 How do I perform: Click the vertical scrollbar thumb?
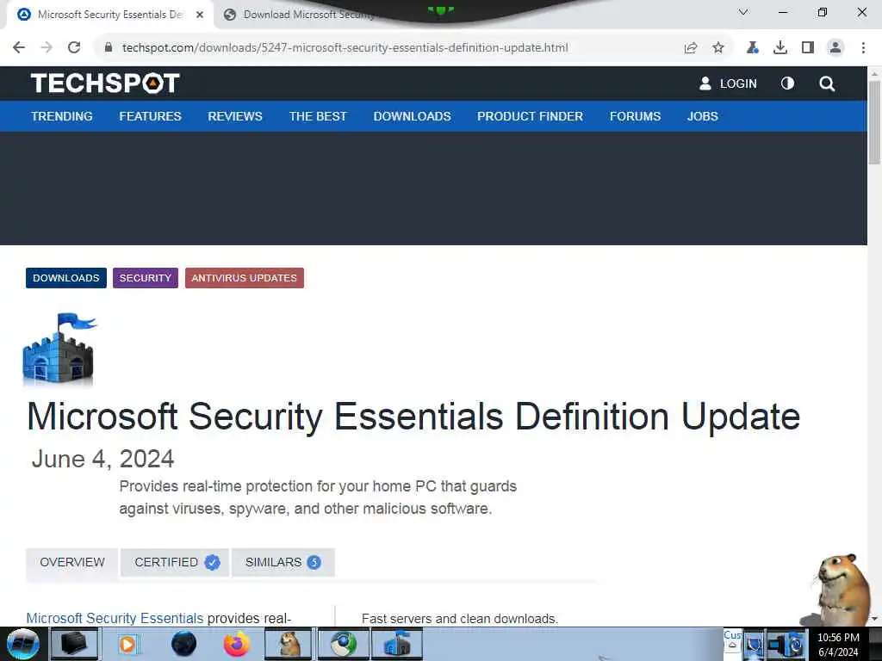(874, 122)
